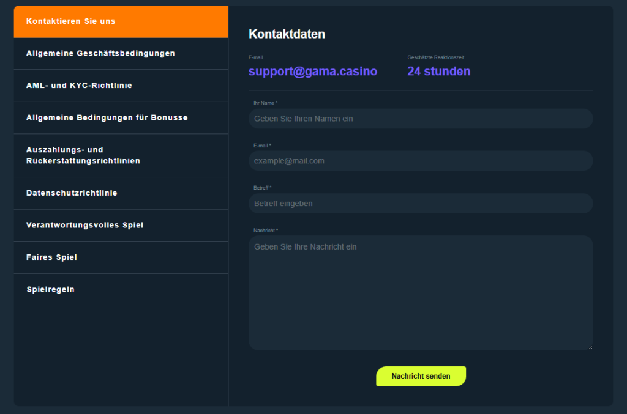Click the support@gama.casino email link

[312, 72]
